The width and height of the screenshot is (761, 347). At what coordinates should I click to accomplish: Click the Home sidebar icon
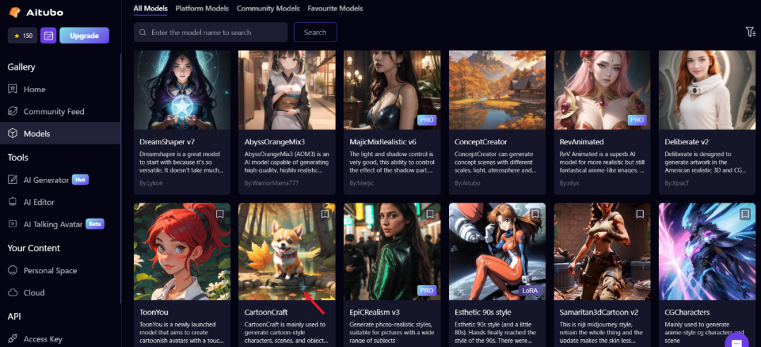(x=13, y=89)
